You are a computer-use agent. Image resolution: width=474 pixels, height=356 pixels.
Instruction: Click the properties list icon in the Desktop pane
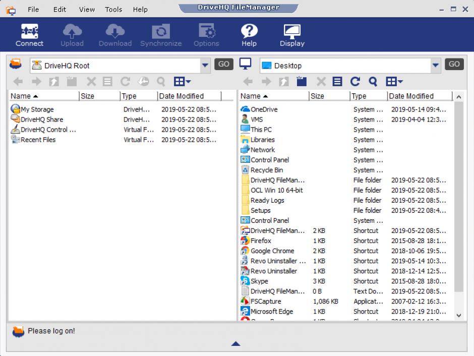[337, 82]
